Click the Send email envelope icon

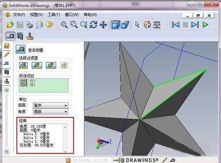click(39, 25)
